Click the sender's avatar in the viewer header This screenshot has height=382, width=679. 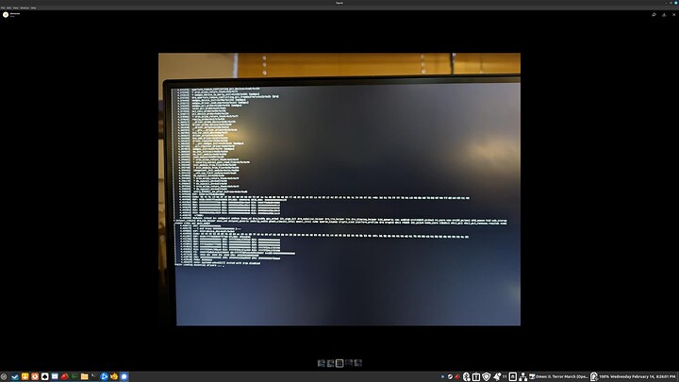tap(6, 15)
